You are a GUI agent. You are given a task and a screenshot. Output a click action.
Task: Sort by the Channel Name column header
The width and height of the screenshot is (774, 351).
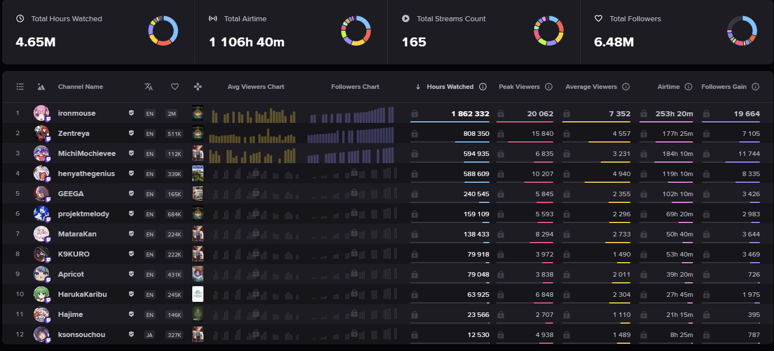tap(80, 87)
